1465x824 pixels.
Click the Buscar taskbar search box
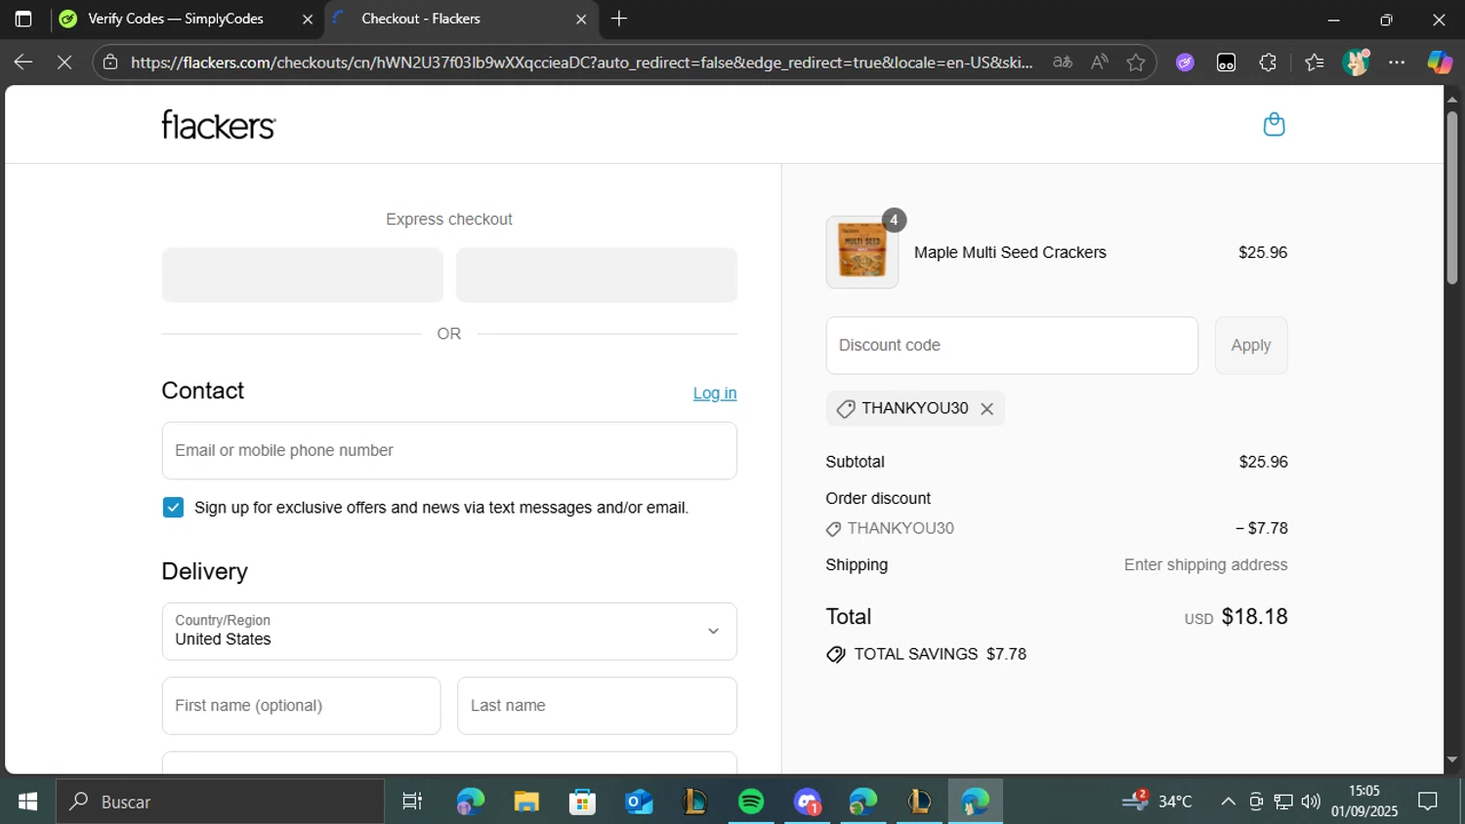[220, 802]
